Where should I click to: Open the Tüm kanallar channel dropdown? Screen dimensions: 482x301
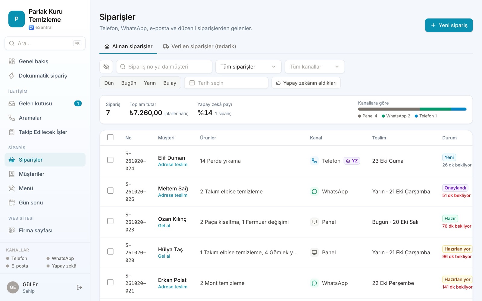click(x=315, y=67)
